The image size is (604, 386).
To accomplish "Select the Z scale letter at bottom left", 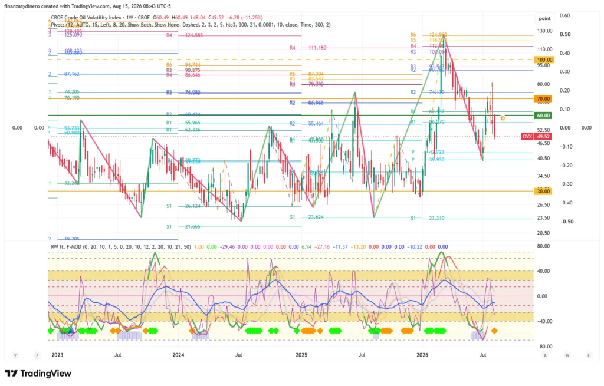I will click(x=37, y=355).
